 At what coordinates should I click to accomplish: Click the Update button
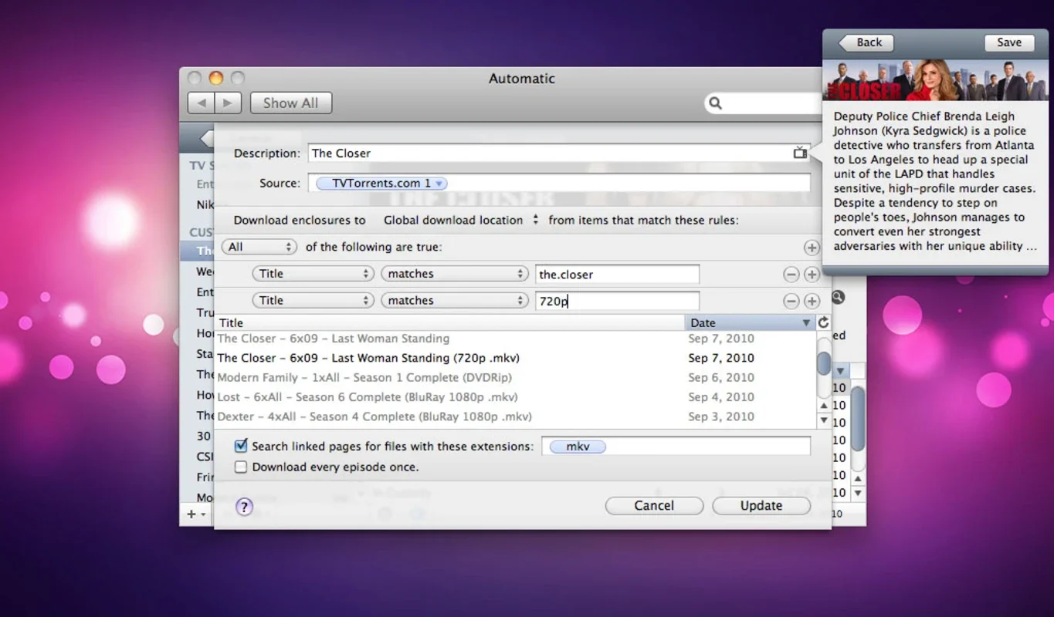tap(761, 506)
